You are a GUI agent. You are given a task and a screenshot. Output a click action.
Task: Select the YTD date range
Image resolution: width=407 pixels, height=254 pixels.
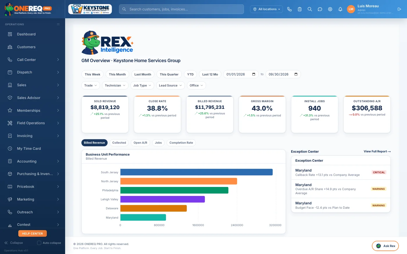190,74
